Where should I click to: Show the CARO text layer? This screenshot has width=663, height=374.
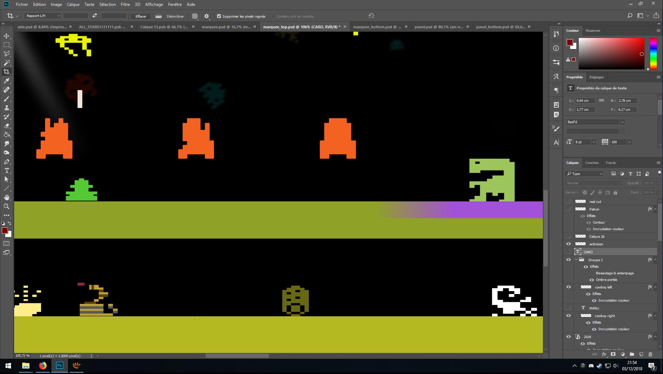(x=568, y=252)
